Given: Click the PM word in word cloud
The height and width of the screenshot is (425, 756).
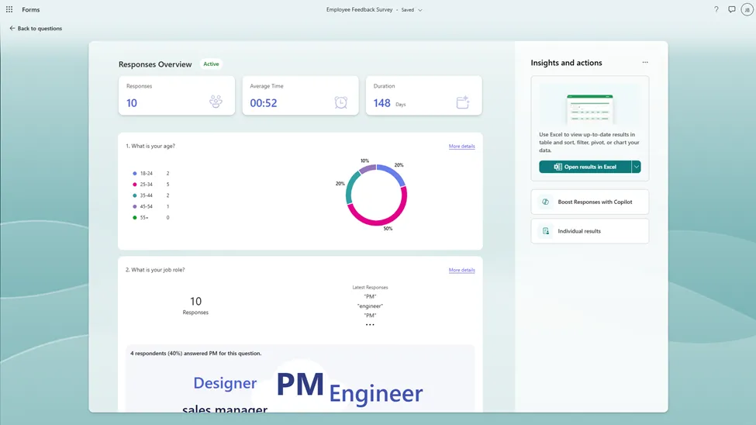Looking at the screenshot, I should pyautogui.click(x=300, y=385).
